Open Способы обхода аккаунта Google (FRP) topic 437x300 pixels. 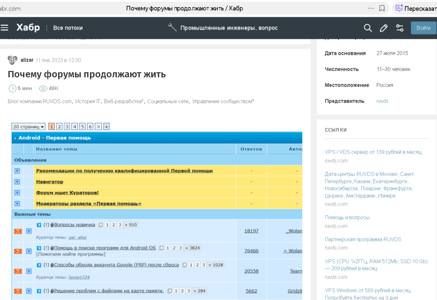coord(116,265)
